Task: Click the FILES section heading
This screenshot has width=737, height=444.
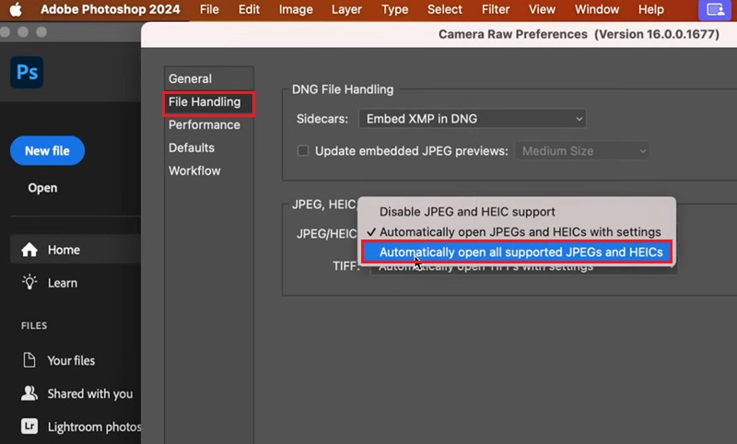Action: [x=34, y=325]
